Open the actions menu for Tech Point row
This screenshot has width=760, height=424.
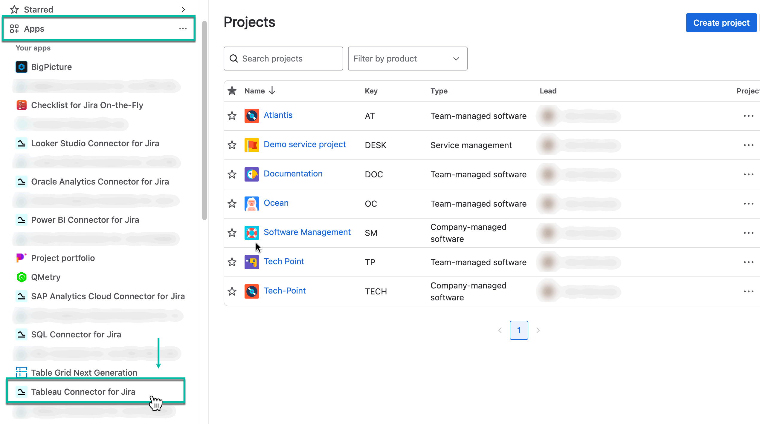coord(749,262)
